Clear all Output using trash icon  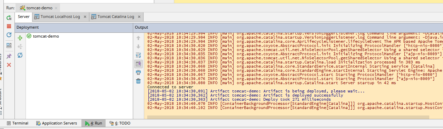coord(138,81)
